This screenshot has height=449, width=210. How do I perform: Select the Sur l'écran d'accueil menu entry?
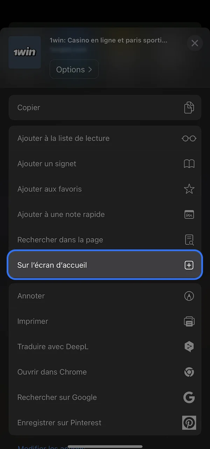[x=87, y=265]
